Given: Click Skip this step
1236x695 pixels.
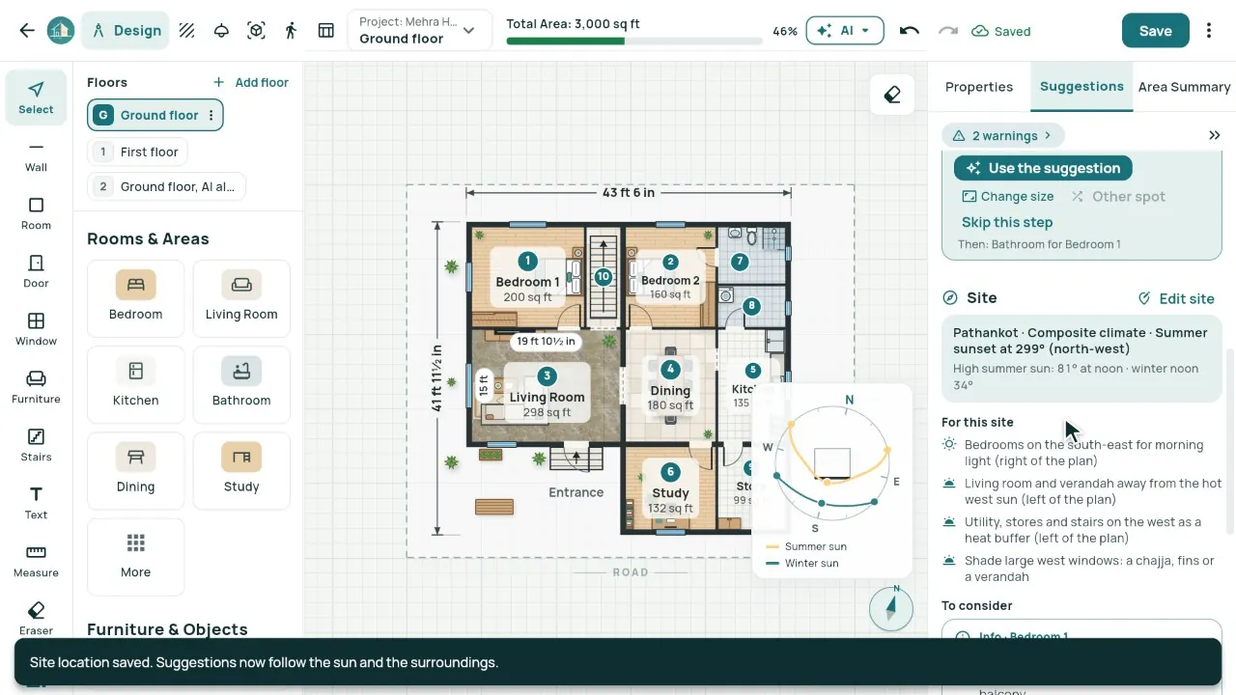Looking at the screenshot, I should point(1007,222).
